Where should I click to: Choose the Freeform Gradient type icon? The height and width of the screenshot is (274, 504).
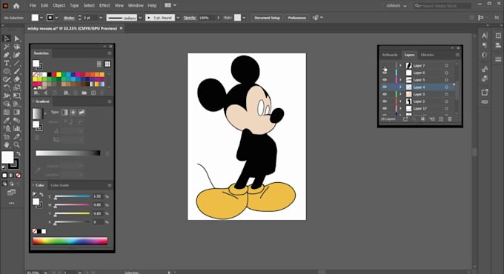click(82, 112)
